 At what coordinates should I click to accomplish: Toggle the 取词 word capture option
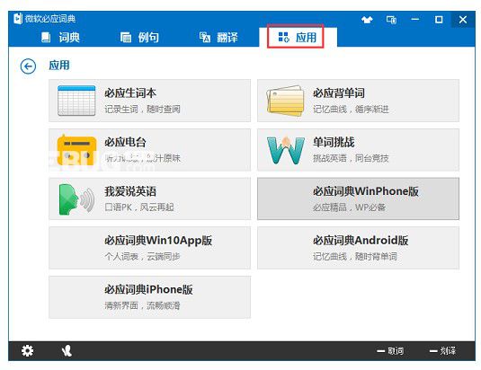tap(390, 351)
